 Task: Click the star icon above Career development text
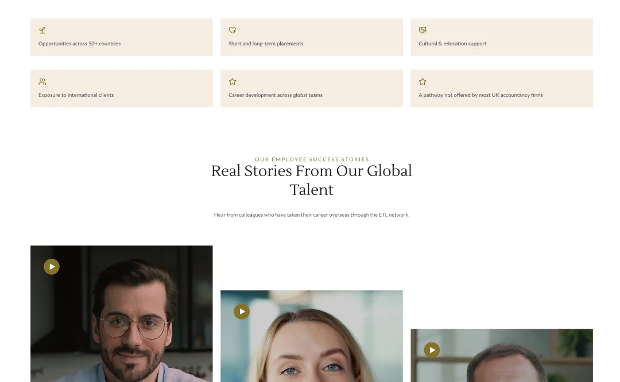click(x=232, y=81)
